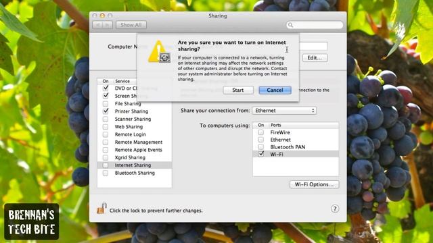The width and height of the screenshot is (433, 243).
Task: Select the 'Printer Sharing' service row
Action: 135,111
